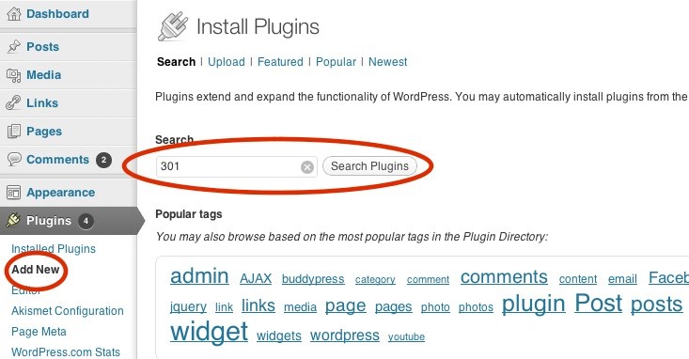The height and width of the screenshot is (359, 689).
Task: Click the Media camera icon
Action: pos(13,75)
